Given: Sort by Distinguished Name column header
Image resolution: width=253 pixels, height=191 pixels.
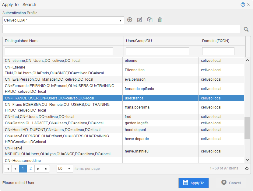Looking at the screenshot, I should coord(22,41).
